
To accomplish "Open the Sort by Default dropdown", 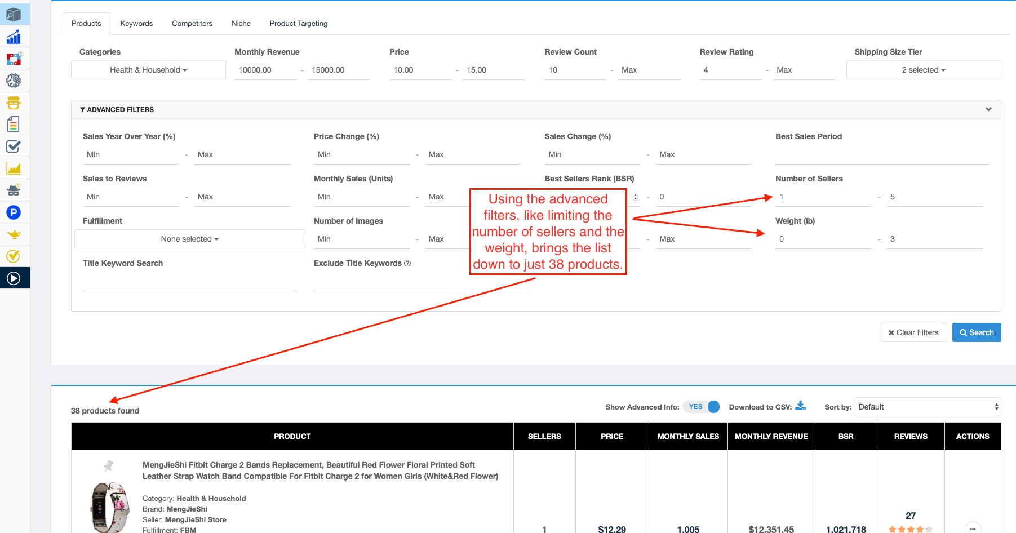I will pyautogui.click(x=928, y=407).
